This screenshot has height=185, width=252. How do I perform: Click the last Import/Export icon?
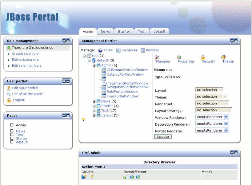coord(138,177)
